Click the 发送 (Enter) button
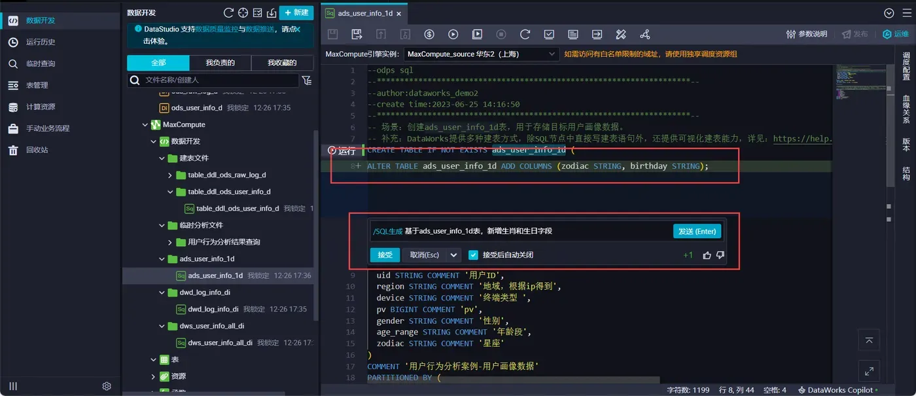 697,231
